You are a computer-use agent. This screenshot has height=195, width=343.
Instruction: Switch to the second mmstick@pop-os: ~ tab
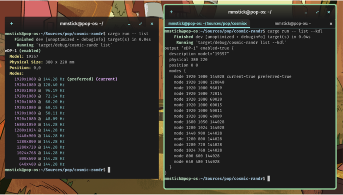tap(293, 23)
